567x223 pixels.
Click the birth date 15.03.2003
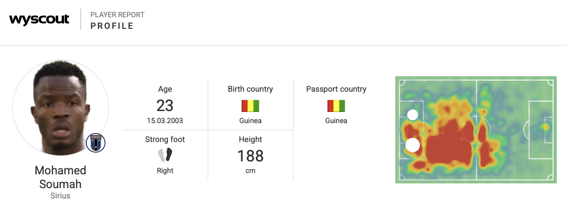[165, 121]
